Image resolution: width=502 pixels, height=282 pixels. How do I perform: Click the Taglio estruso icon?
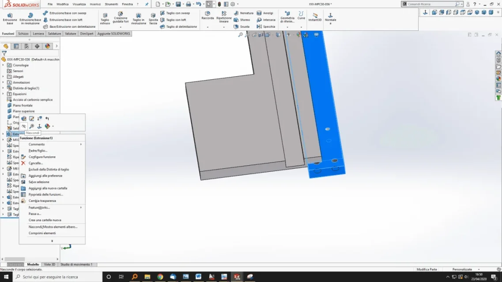(105, 19)
